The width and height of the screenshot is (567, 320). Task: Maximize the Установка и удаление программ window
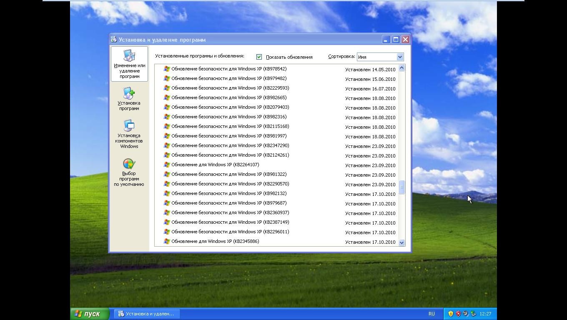[396, 40]
